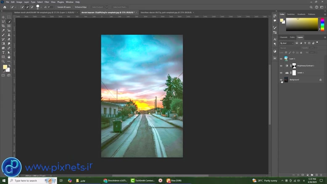The image size is (327, 184).
Task: Toggle type layer filter in Layers panel
Action: pos(305,43)
